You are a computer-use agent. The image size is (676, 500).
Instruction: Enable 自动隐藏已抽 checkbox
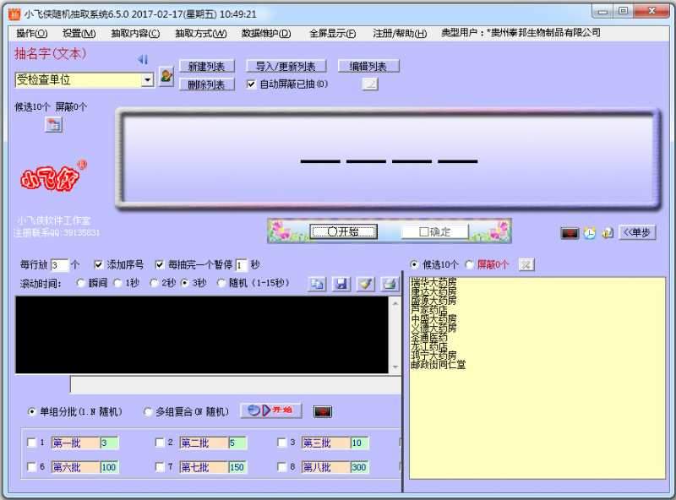pyautogui.click(x=249, y=83)
